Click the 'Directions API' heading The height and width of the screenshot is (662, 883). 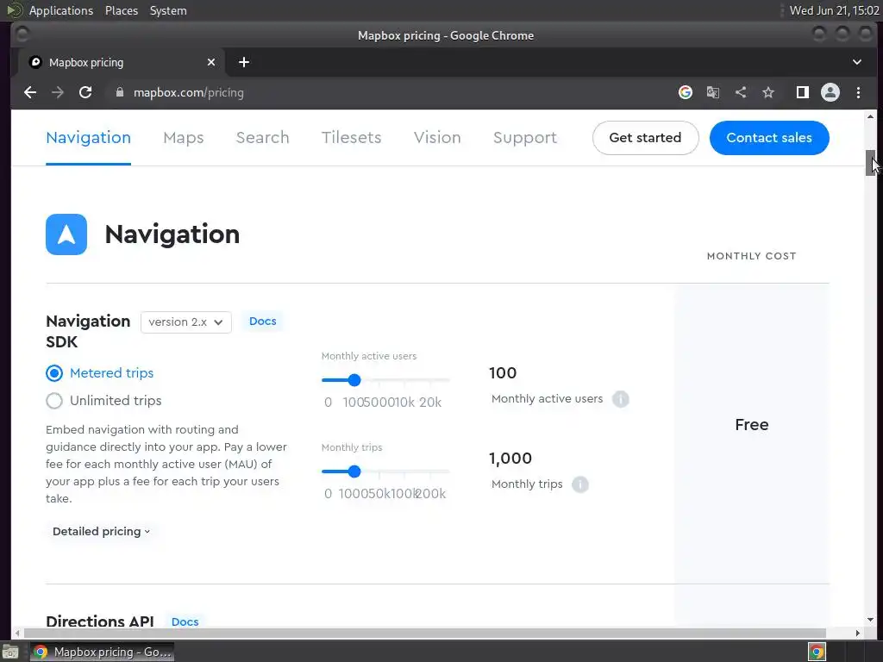click(100, 621)
